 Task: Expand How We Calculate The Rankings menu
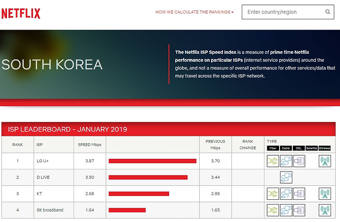(195, 12)
